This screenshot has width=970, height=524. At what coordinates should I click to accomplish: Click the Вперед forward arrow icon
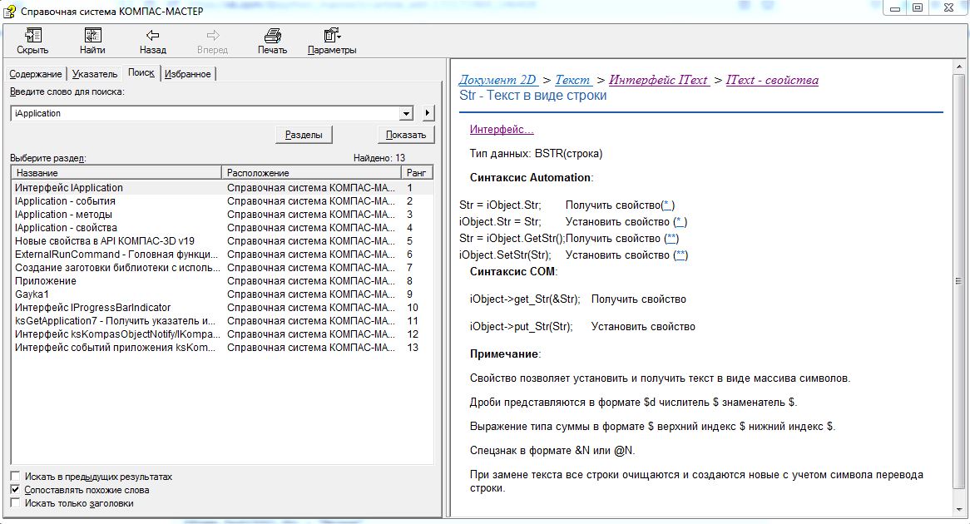pyautogui.click(x=212, y=36)
